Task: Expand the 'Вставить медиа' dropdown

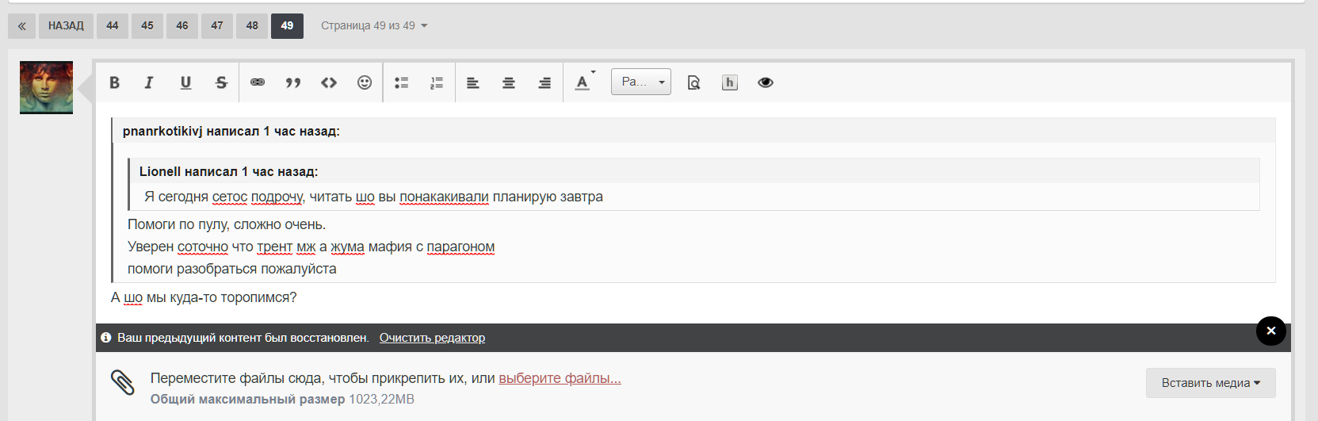Action: coord(1210,383)
